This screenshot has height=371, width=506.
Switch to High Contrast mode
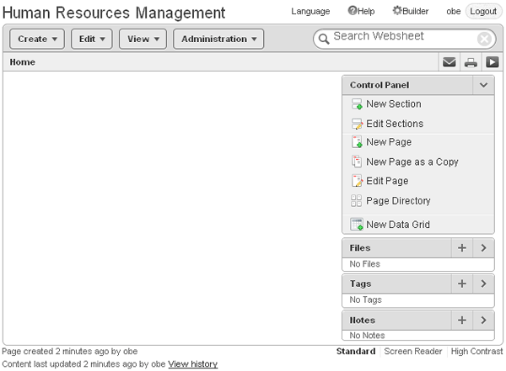[x=476, y=352]
